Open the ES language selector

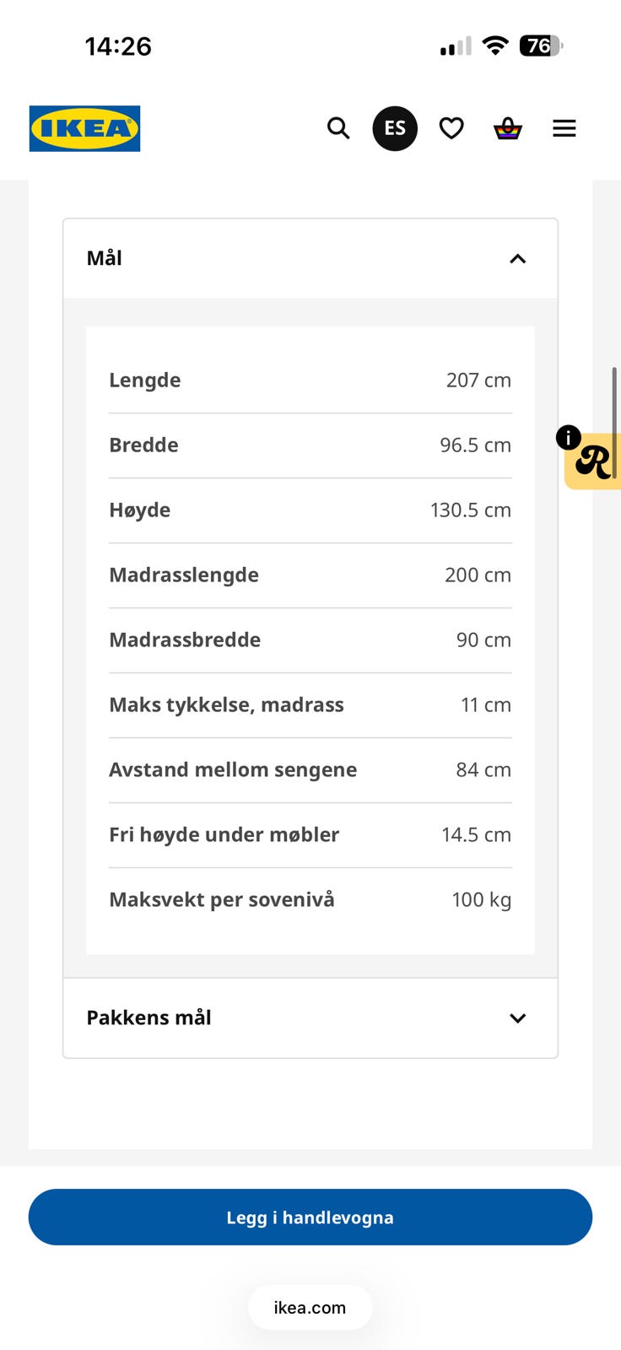tap(395, 128)
